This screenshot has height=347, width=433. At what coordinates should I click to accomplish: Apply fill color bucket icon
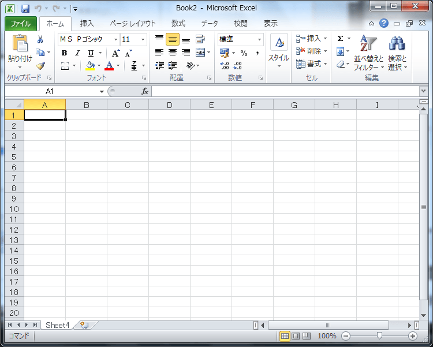[90, 66]
